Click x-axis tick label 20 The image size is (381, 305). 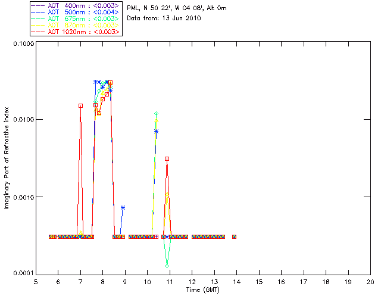[x=370, y=282]
